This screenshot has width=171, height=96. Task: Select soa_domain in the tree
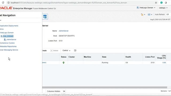pyautogui.click(x=8, y=36)
